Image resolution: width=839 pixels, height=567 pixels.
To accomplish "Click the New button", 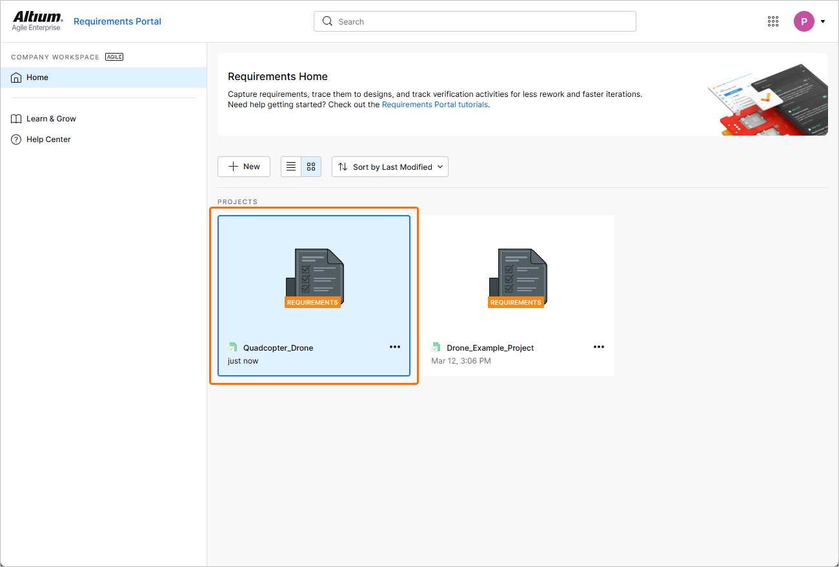I will coord(244,167).
